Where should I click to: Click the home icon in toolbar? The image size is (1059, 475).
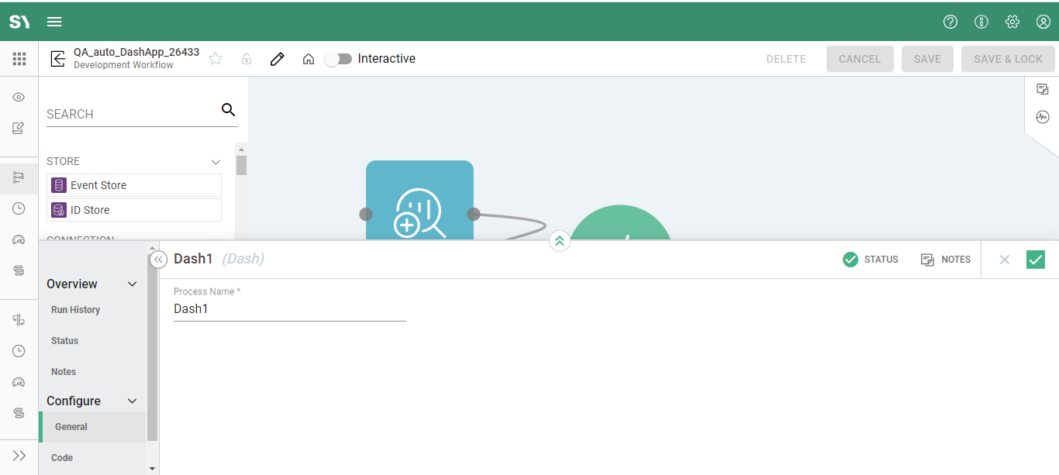tap(309, 59)
